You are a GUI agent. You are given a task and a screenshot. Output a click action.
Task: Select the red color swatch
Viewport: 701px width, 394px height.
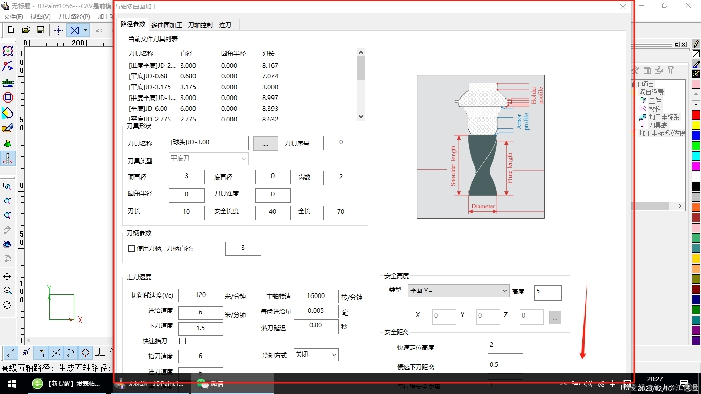point(696,115)
